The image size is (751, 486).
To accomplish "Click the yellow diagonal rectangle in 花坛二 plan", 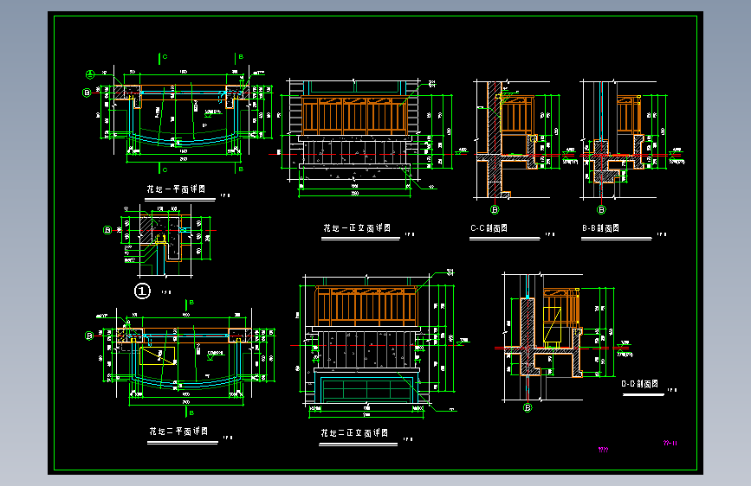I will pyautogui.click(x=157, y=356).
